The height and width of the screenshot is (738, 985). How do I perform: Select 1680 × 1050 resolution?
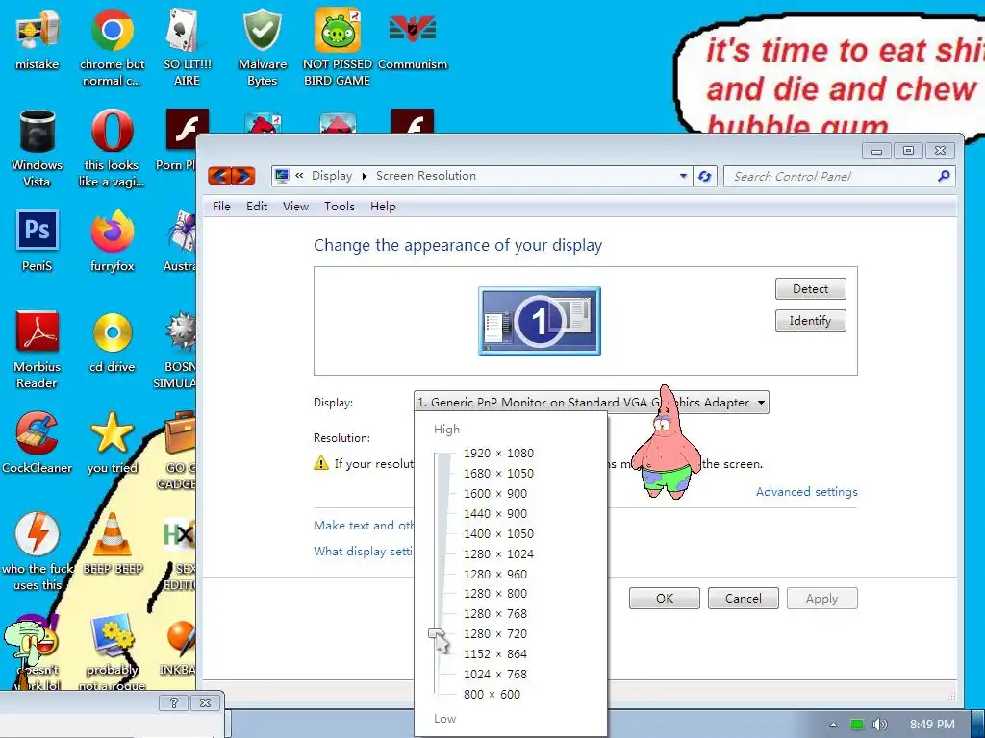coord(499,473)
